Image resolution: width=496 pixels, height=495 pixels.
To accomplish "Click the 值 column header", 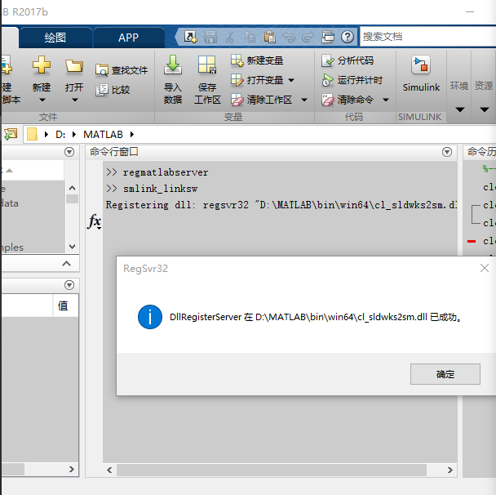I will click(x=63, y=305).
